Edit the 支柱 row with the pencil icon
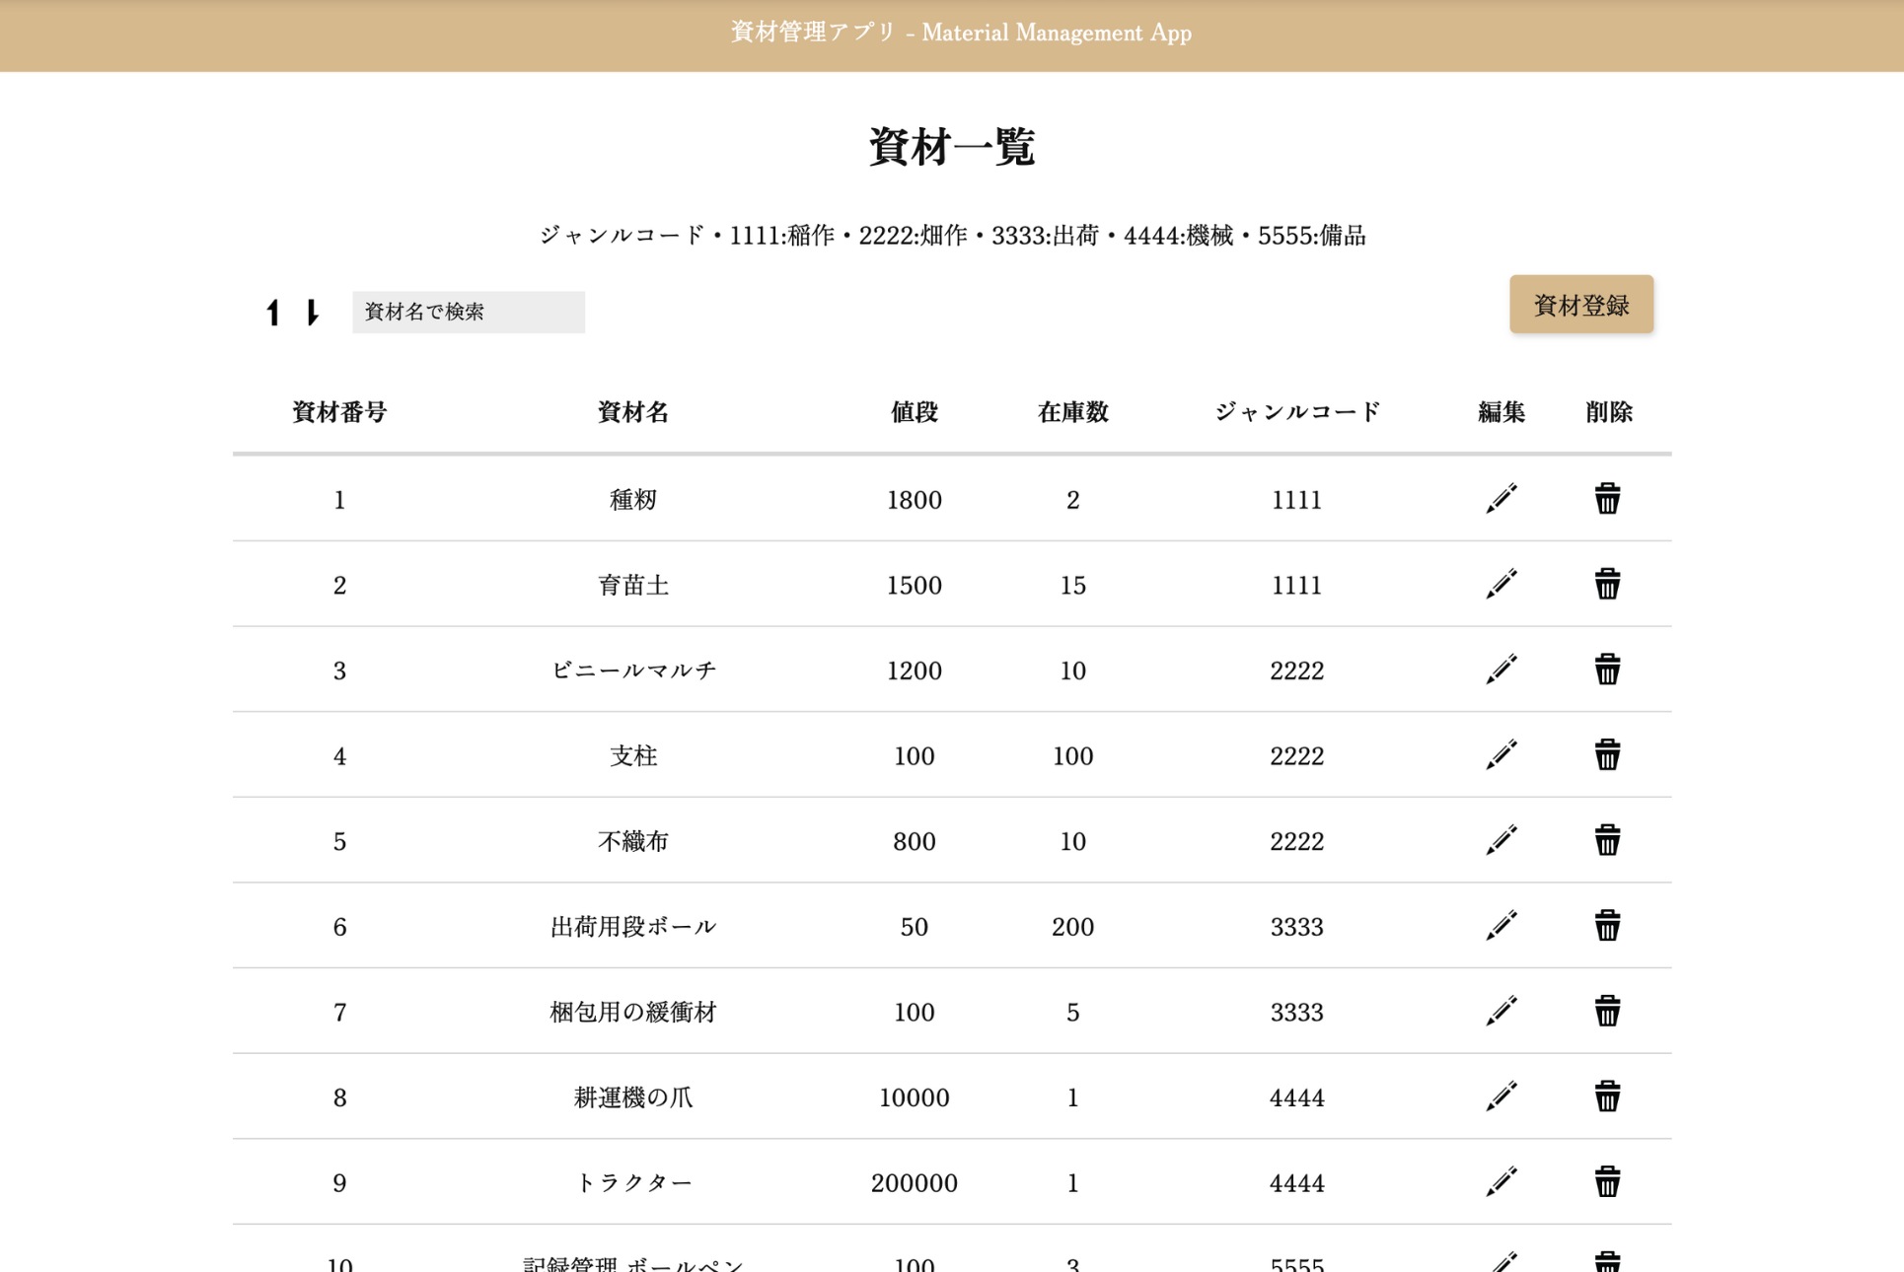Viewport: 1904px width, 1272px height. [1501, 755]
